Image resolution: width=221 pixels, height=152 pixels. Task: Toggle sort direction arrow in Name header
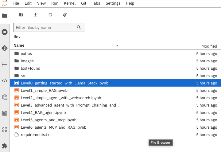tap(117, 46)
